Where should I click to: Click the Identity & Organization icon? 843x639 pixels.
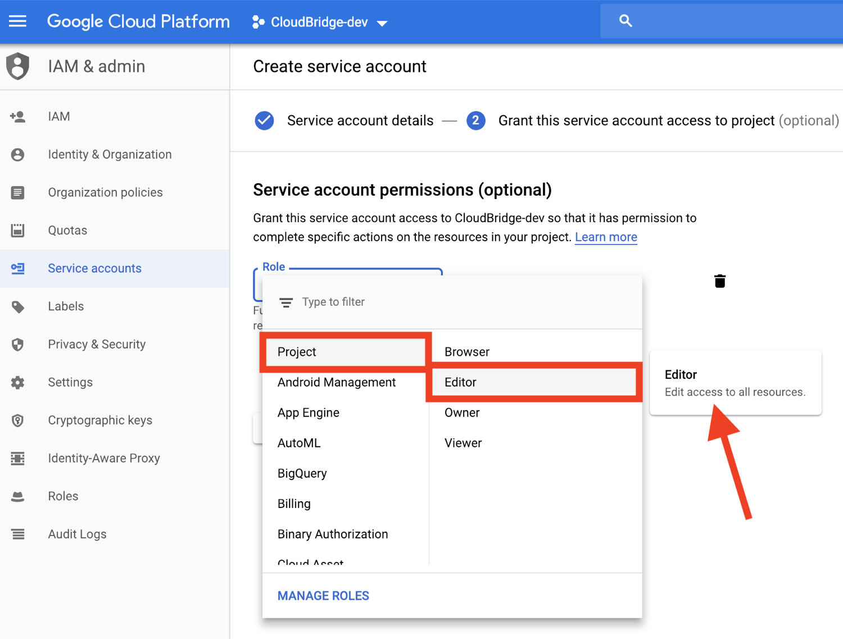point(17,155)
